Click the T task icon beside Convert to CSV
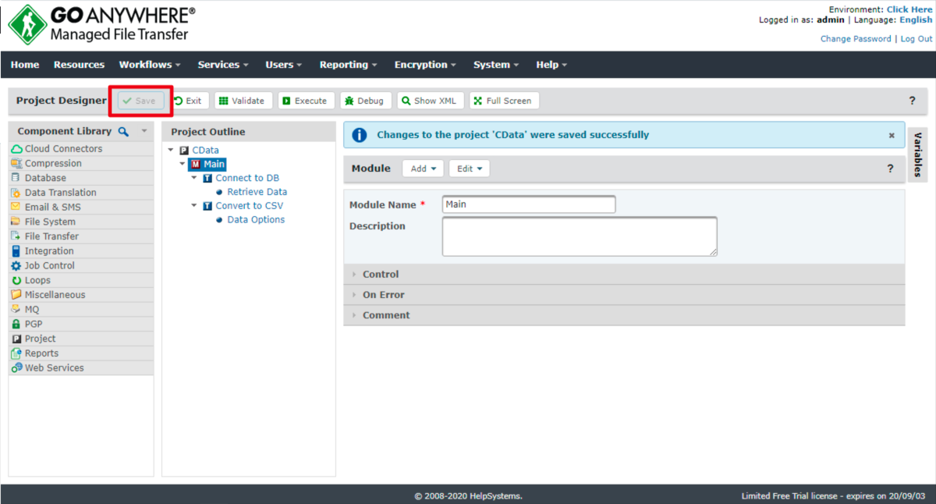This screenshot has width=936, height=504. 207,207
